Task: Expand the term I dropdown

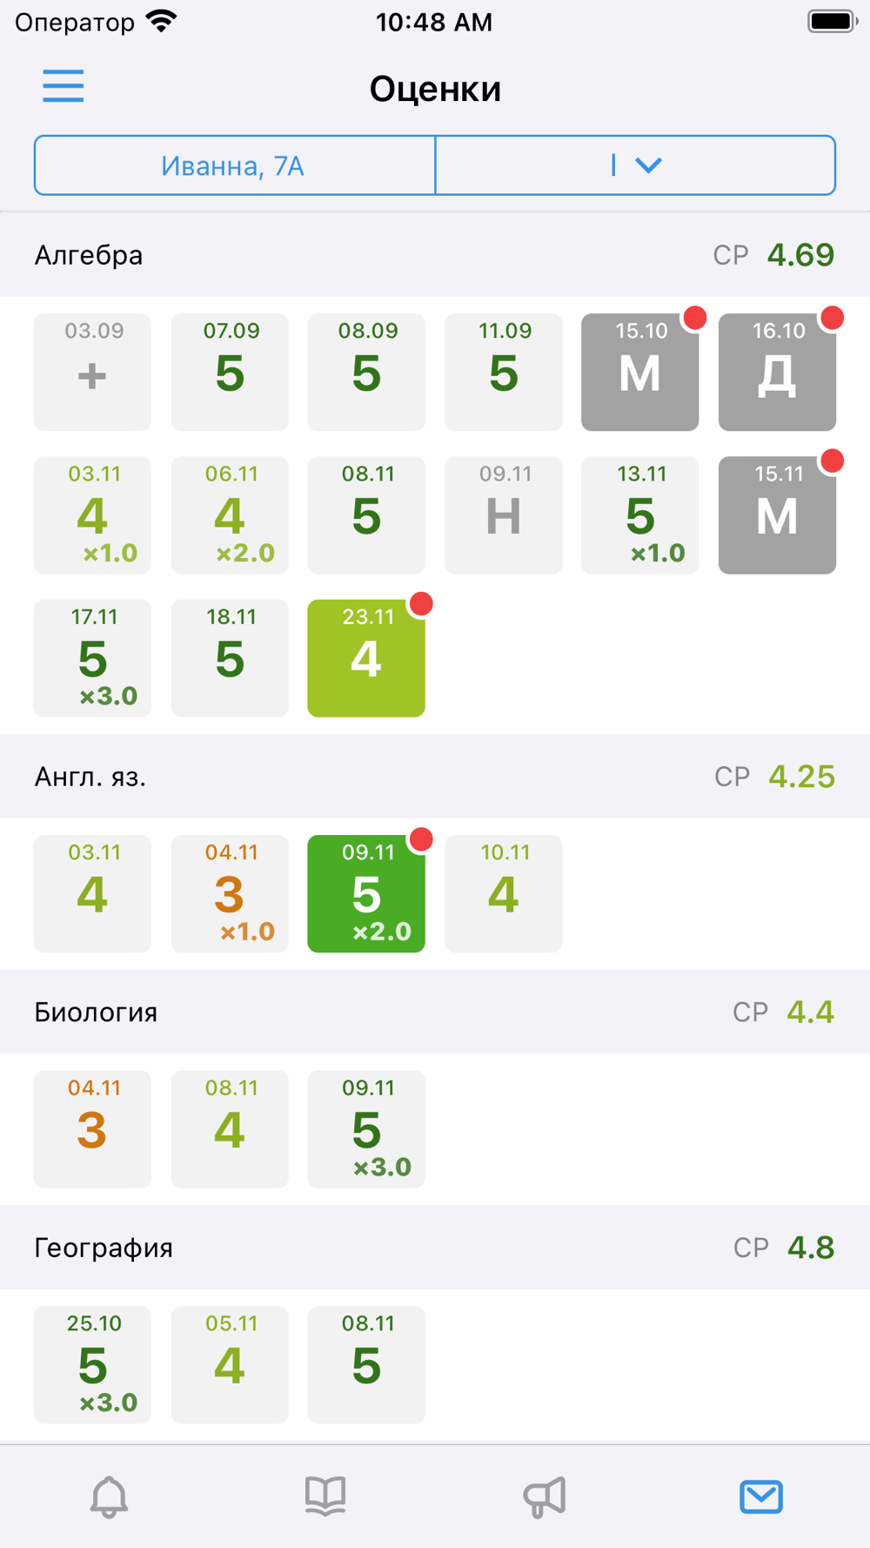Action: (636, 165)
